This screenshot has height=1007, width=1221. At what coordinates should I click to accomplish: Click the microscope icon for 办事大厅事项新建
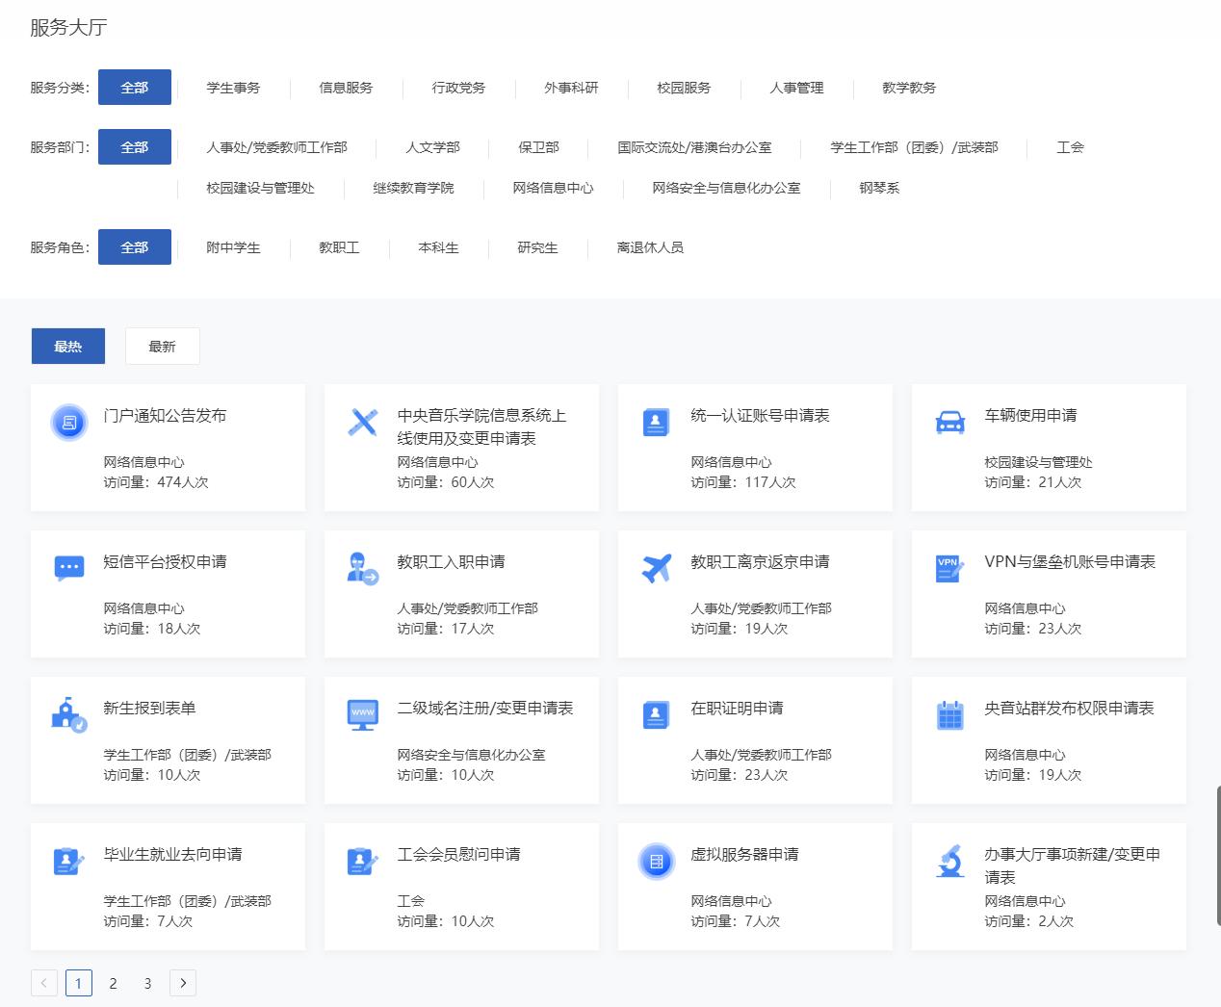tap(949, 861)
